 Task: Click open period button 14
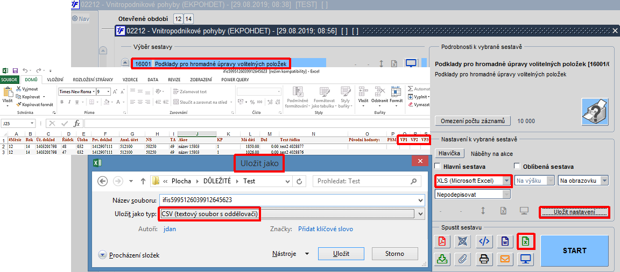coord(188,19)
